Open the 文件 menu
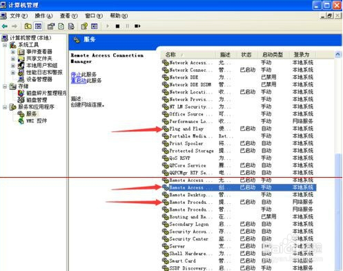Screen dimensions: 343x271 pyautogui.click(x=19, y=16)
